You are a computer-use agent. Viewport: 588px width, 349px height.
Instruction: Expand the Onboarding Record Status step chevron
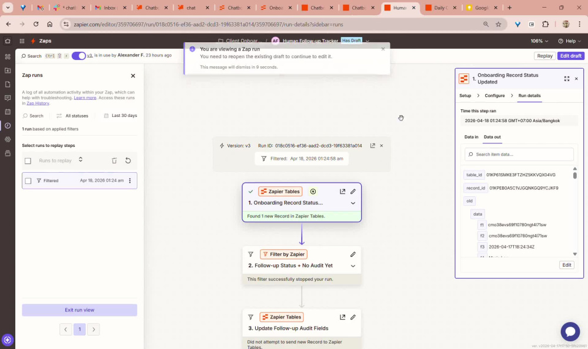[x=353, y=203]
